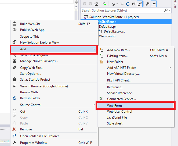Click the nest-related-files icon with green dot
The image size is (178, 146).
point(104,4)
